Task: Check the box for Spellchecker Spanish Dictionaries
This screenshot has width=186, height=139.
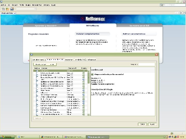Action: [x=37, y=84]
